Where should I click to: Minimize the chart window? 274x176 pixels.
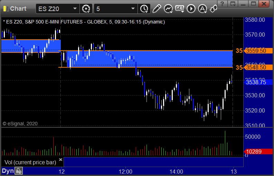(243, 4)
